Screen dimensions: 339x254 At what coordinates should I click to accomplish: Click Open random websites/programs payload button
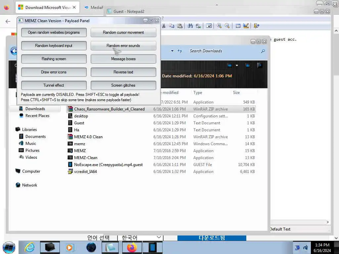pos(54,32)
